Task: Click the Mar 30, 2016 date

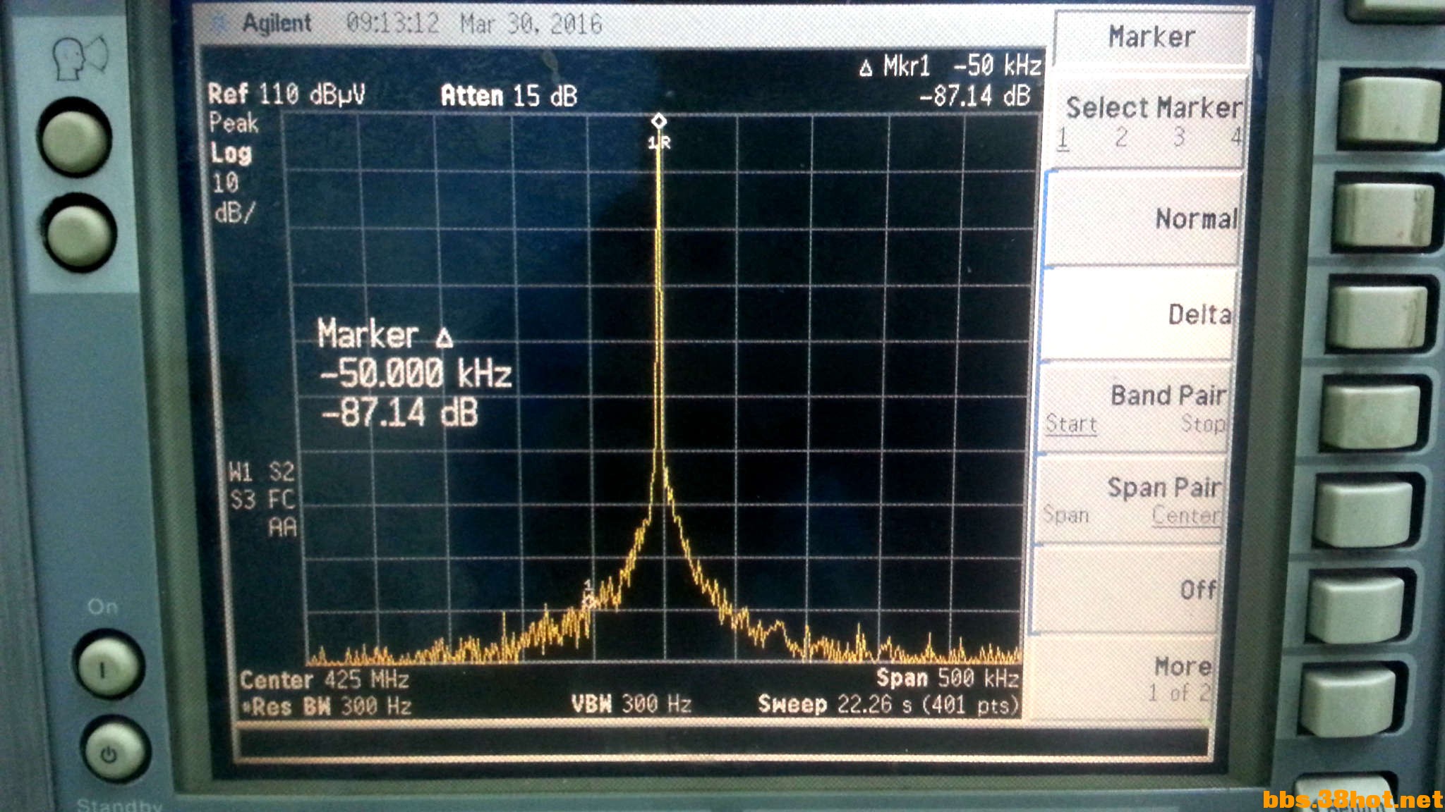Action: [531, 25]
